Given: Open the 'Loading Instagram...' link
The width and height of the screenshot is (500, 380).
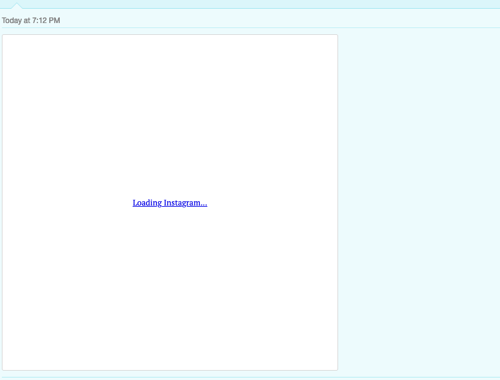Looking at the screenshot, I should [169, 203].
